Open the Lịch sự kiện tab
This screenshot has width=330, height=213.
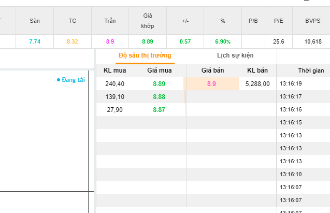[236, 55]
